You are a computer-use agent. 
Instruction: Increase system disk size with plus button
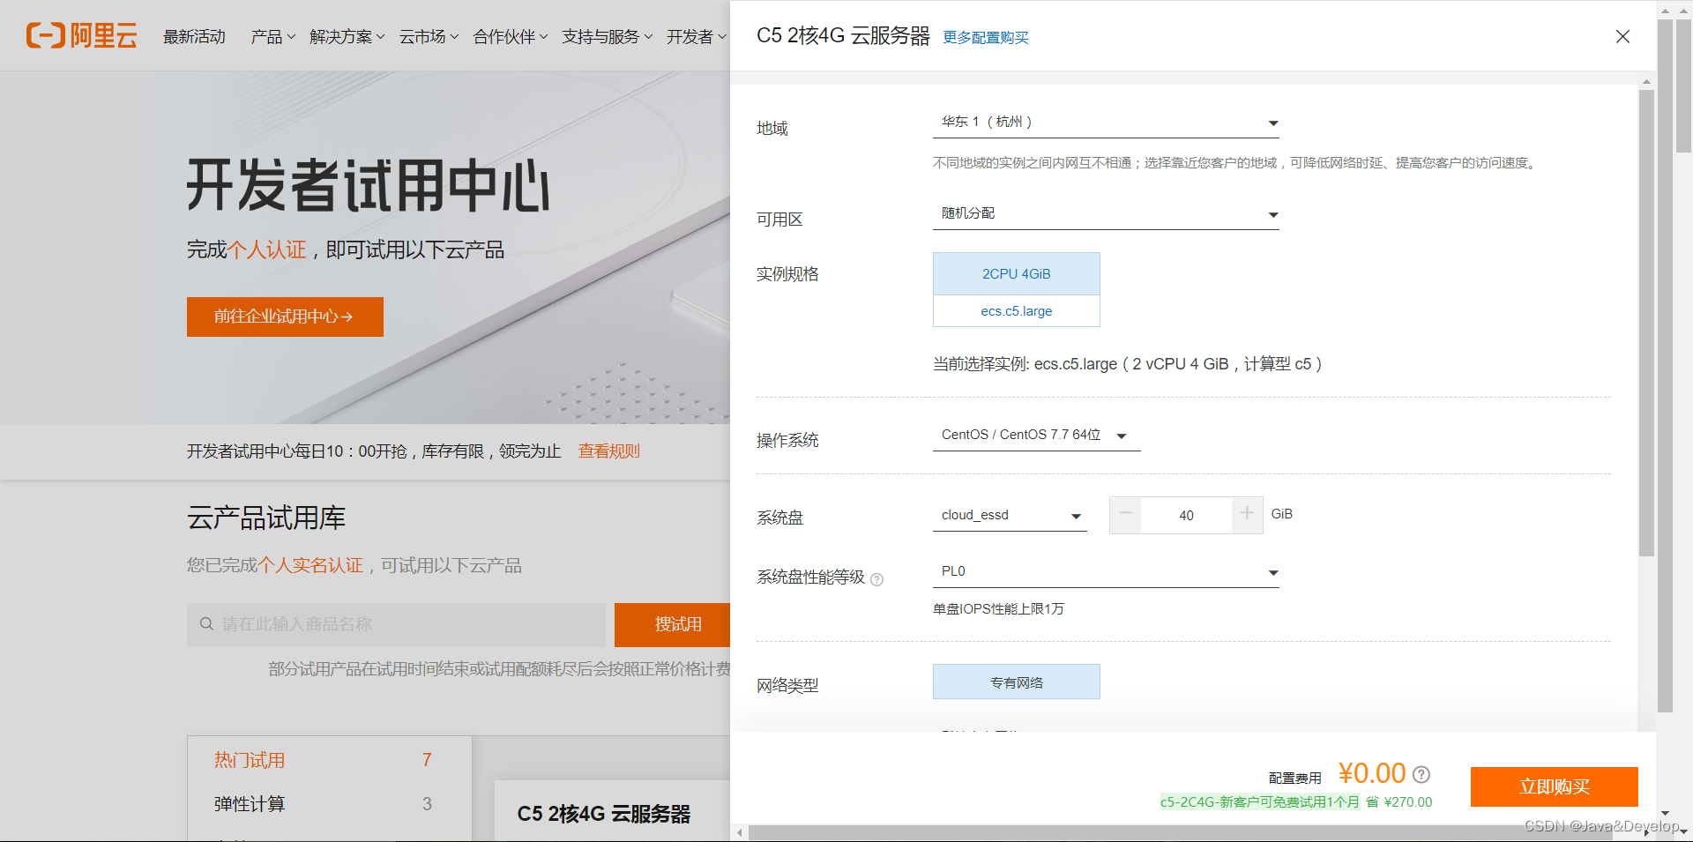(x=1247, y=515)
